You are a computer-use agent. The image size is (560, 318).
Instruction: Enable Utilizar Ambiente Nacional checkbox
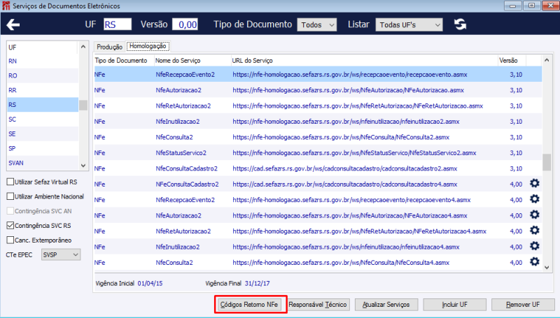click(x=10, y=196)
